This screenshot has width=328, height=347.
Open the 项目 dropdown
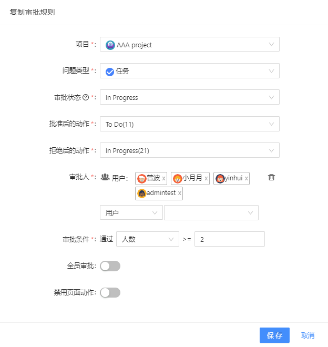189,45
